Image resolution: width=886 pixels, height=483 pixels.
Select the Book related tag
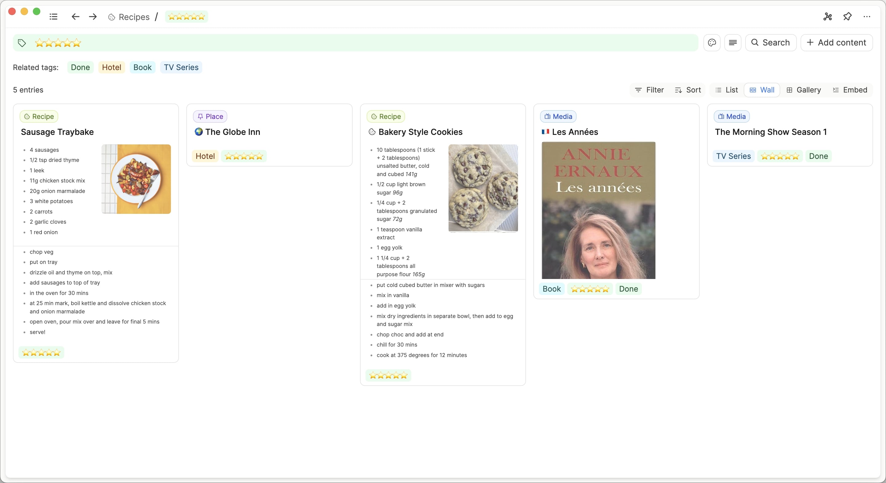(x=142, y=67)
